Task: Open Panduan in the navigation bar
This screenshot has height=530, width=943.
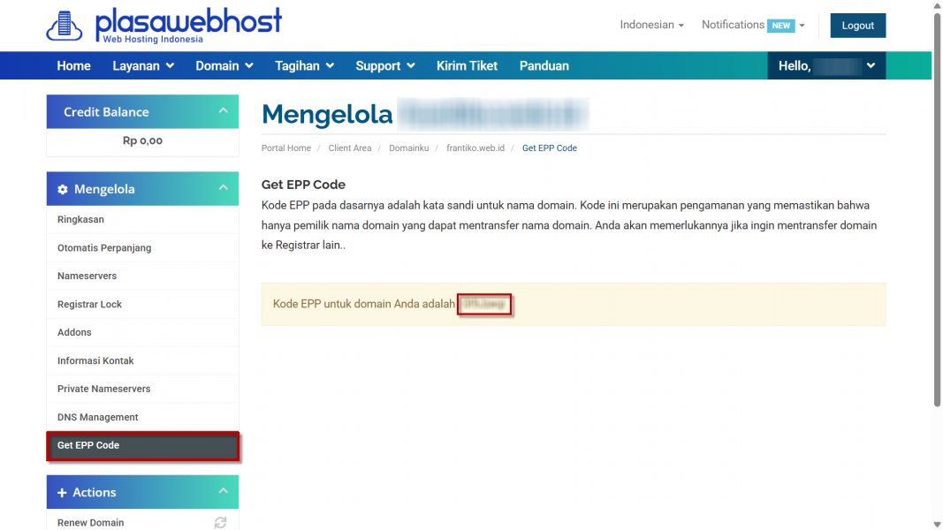Action: click(x=544, y=65)
